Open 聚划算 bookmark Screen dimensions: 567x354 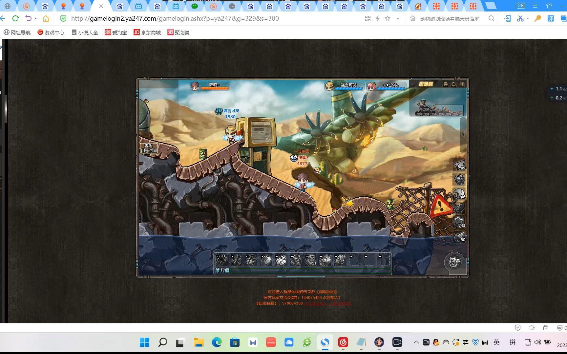click(178, 32)
